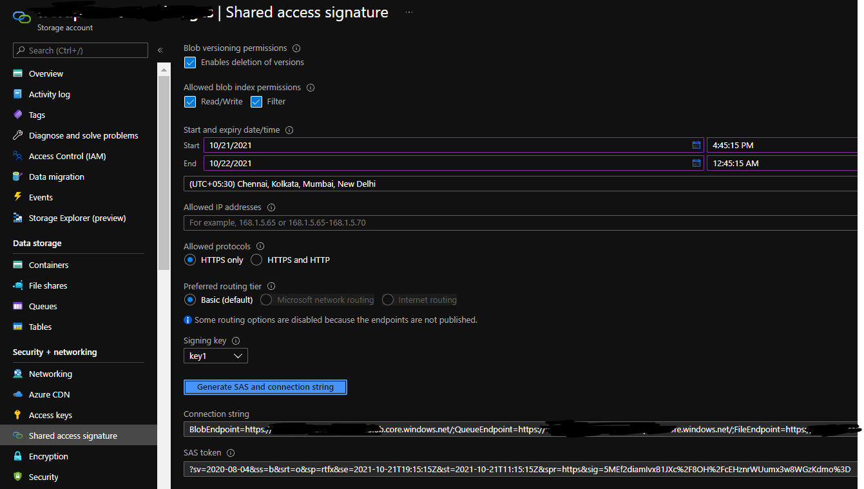Click the Events lightning icon

point(18,197)
